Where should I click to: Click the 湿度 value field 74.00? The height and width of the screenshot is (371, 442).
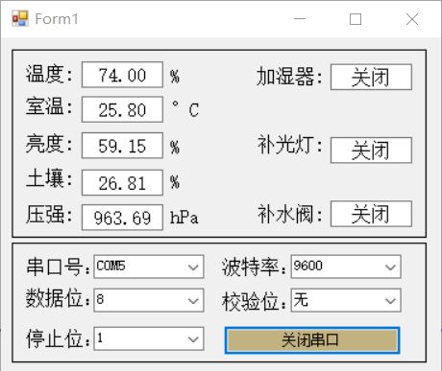point(122,75)
